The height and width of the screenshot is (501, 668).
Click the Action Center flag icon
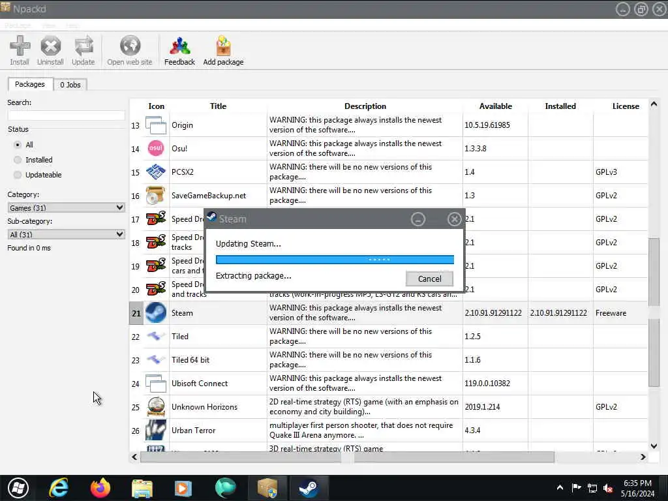tap(576, 488)
